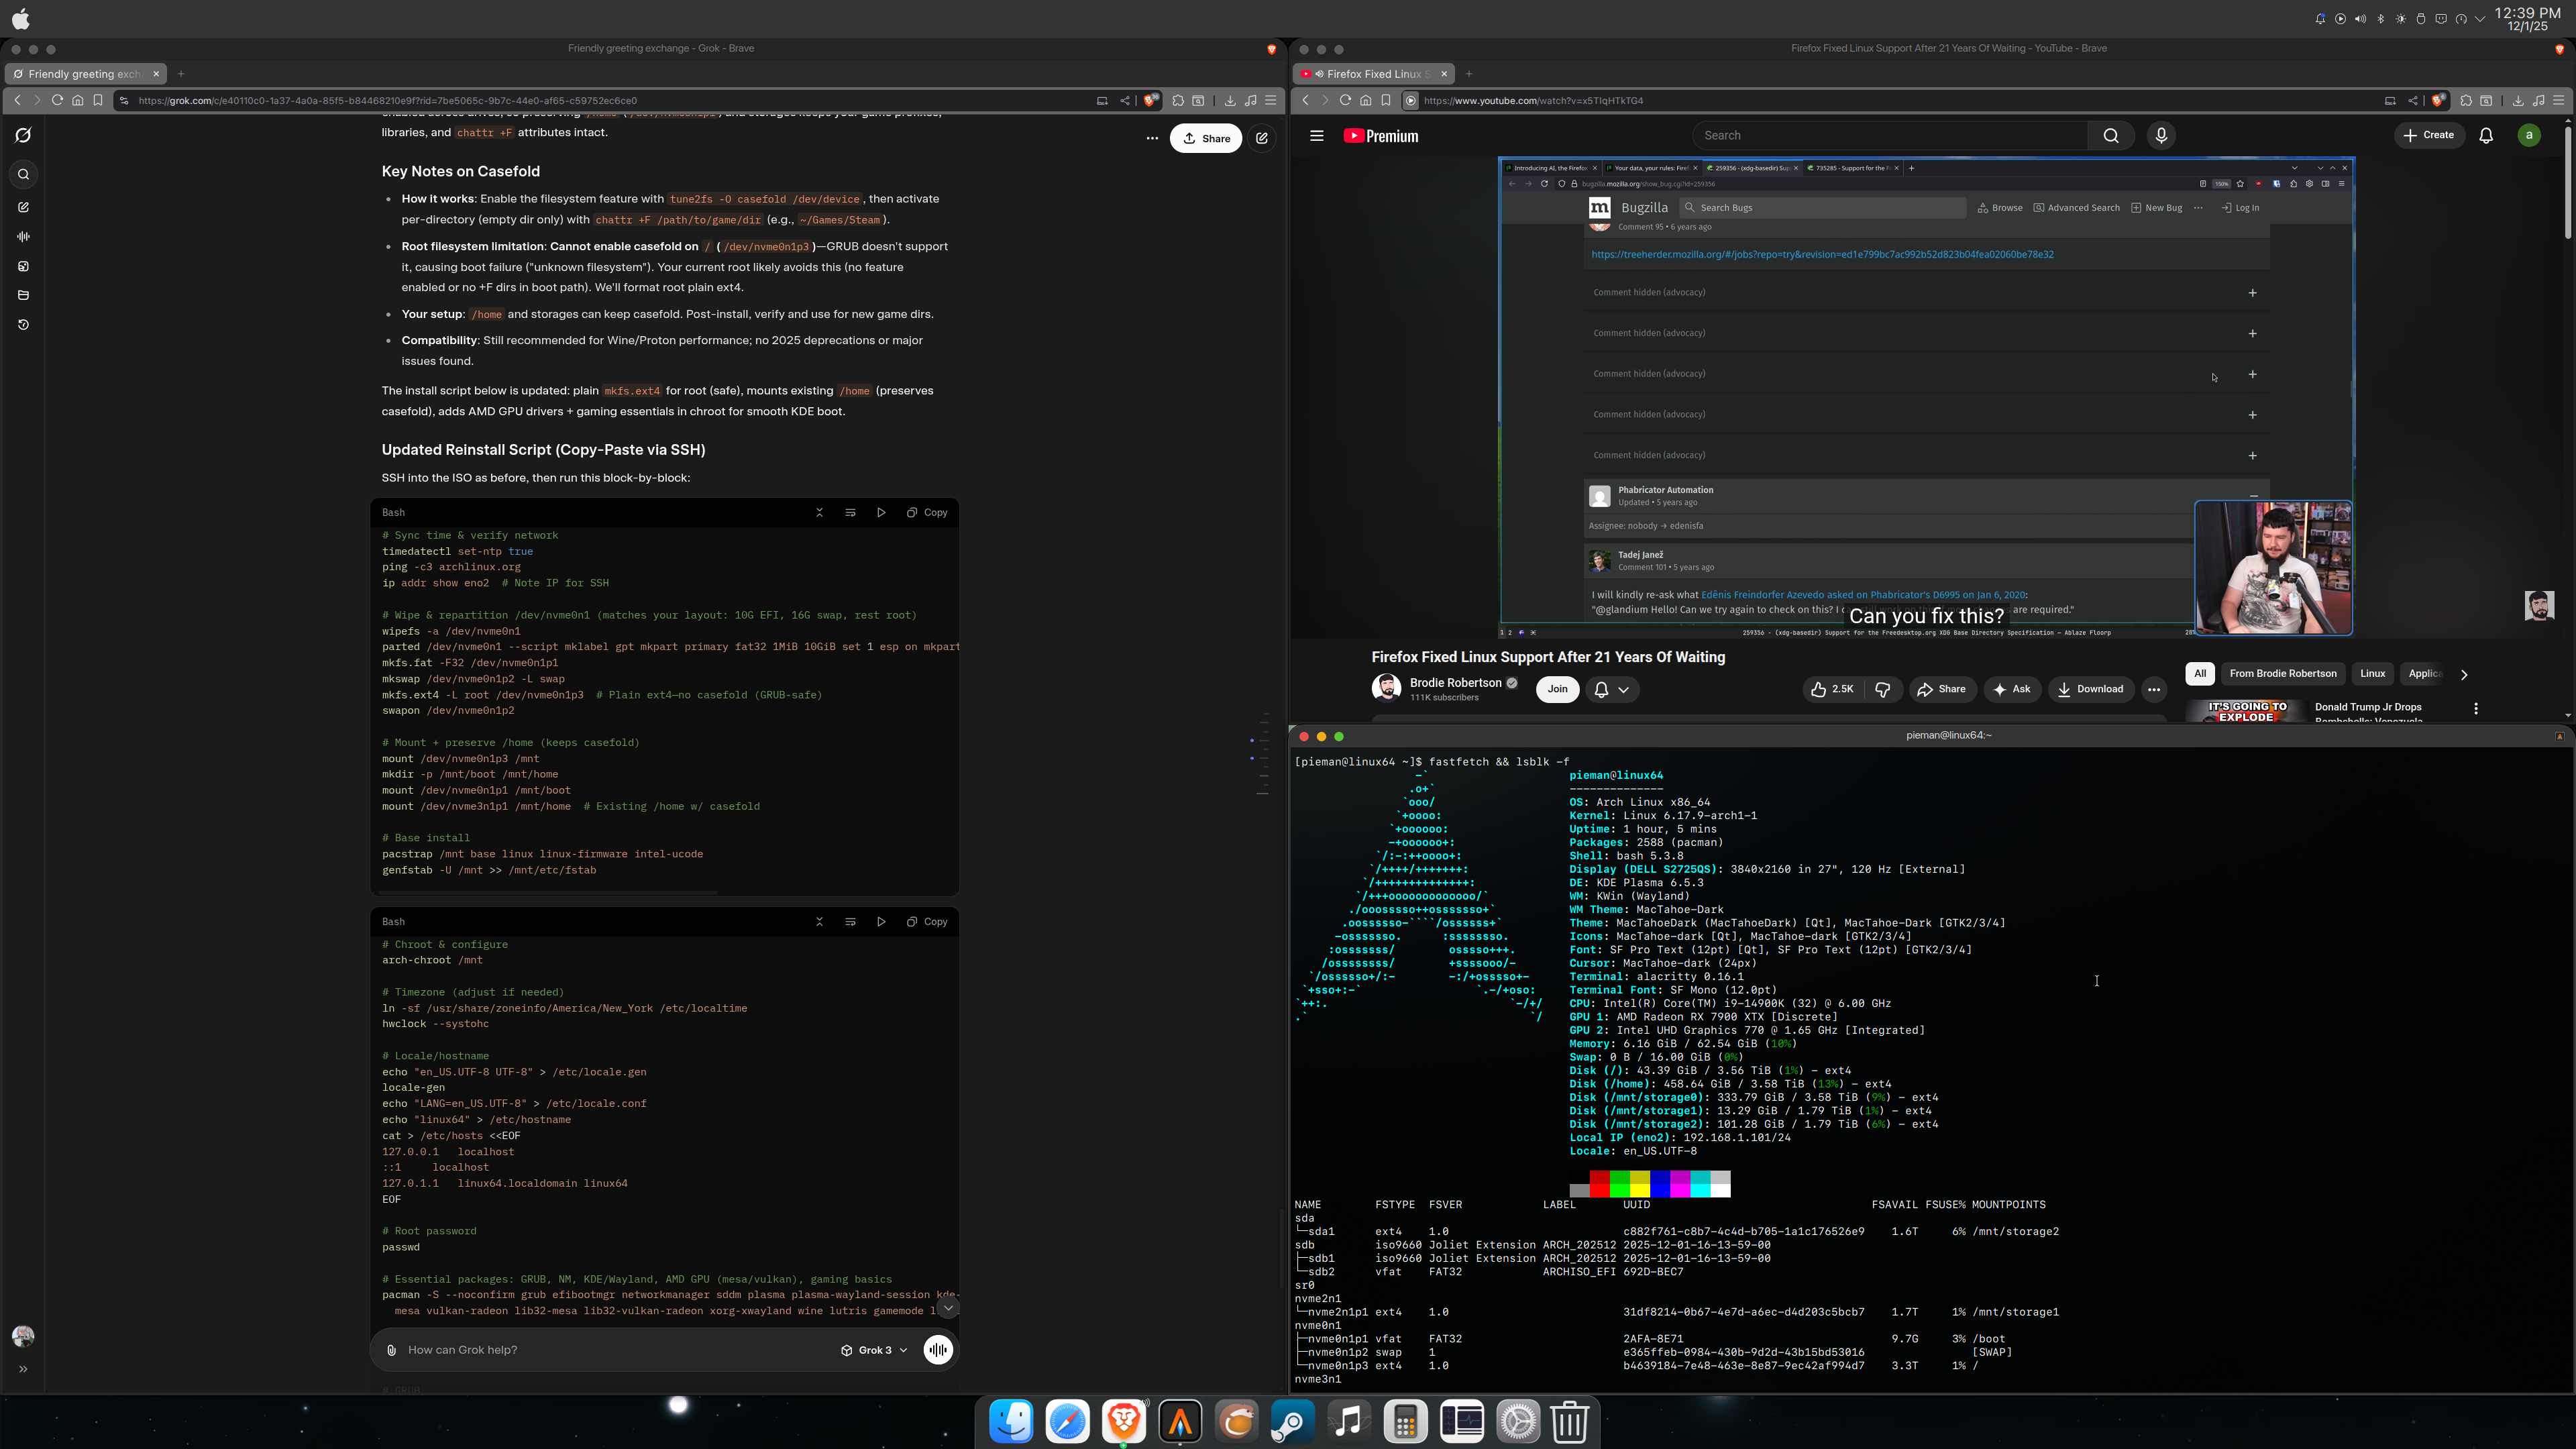Click the YouTube notifications bell icon
This screenshot has height=1449, width=2576.
2486,136
